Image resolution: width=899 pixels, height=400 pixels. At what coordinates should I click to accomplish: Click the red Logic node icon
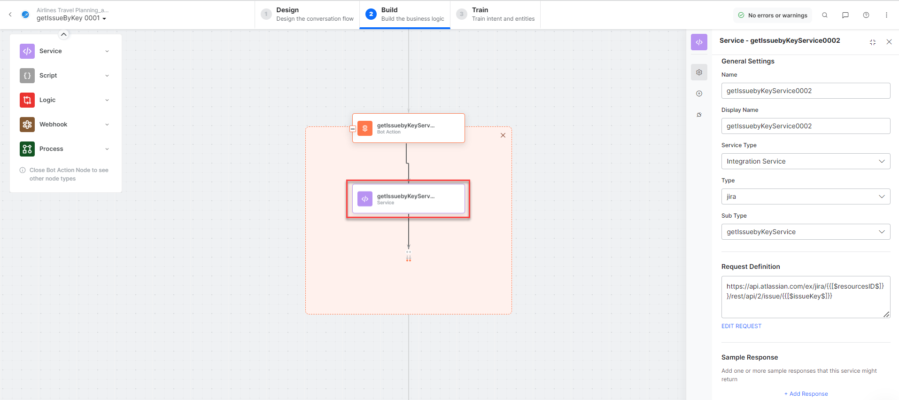click(27, 100)
